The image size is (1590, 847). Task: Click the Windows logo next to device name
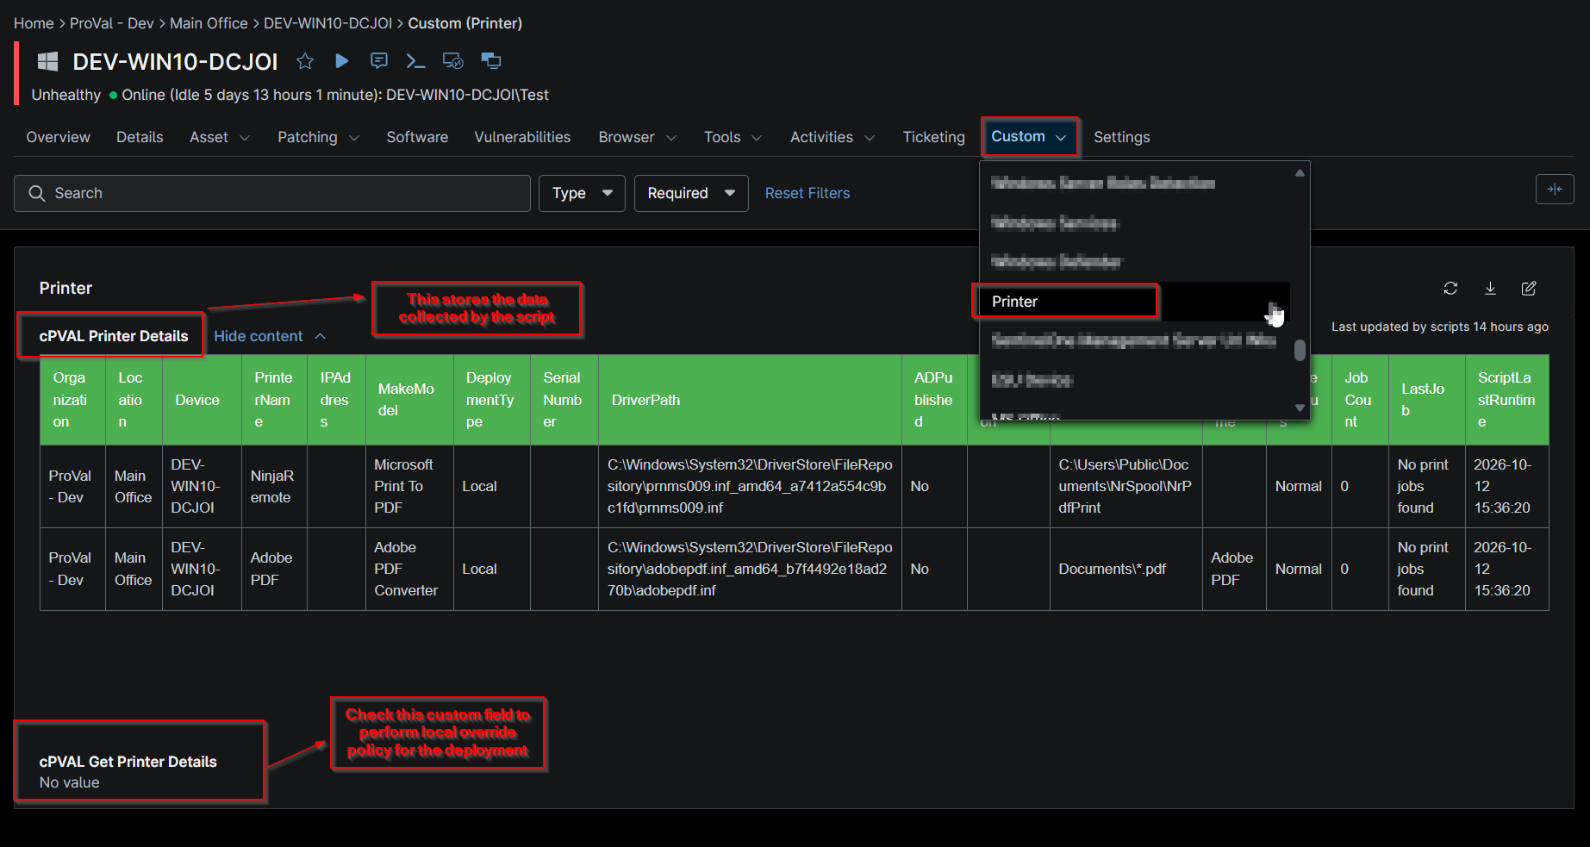coord(48,61)
